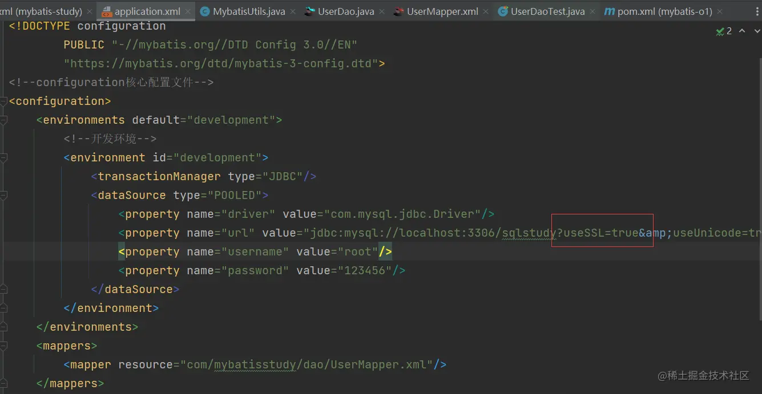This screenshot has width=762, height=394.
Task: Click the configuration核心配置文件 comment
Action: [x=111, y=82]
